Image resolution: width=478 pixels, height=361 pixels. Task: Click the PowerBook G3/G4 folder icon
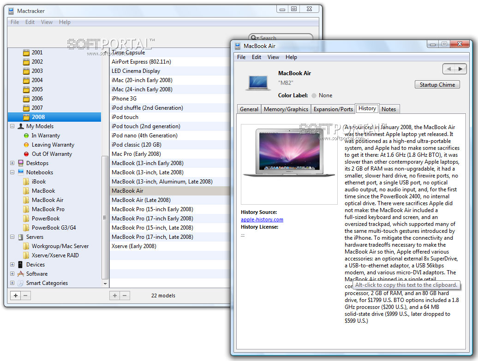click(x=26, y=228)
